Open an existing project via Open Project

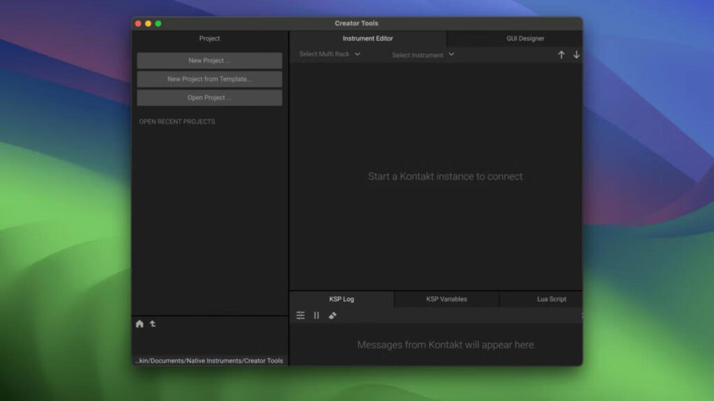pos(209,97)
